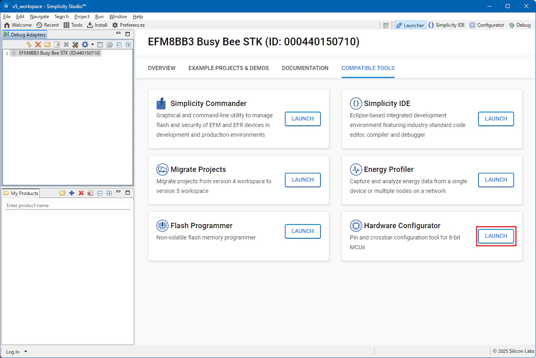The height and width of the screenshot is (358, 536).
Task: Open the Search menu
Action: pyautogui.click(x=62, y=17)
